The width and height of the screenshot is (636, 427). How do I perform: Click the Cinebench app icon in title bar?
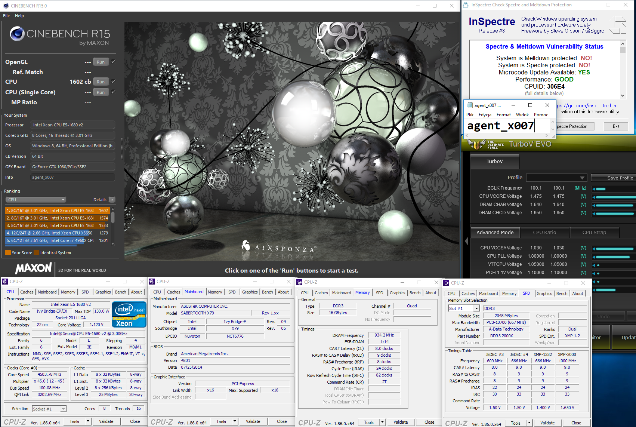pos(6,6)
